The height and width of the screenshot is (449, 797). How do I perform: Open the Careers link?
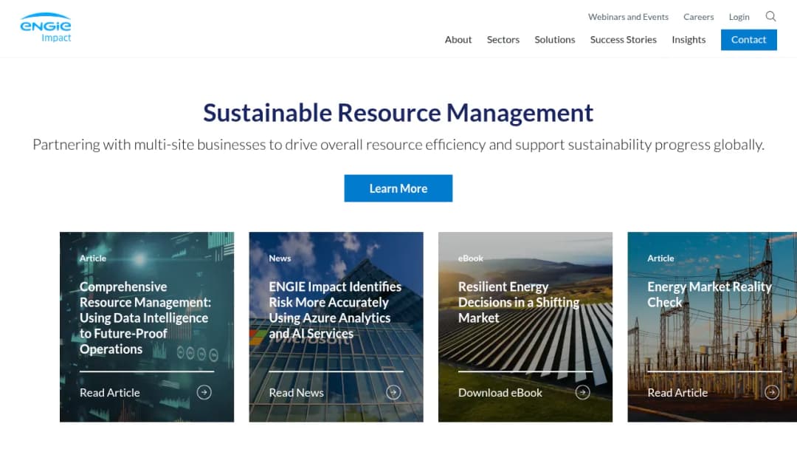[x=698, y=17]
